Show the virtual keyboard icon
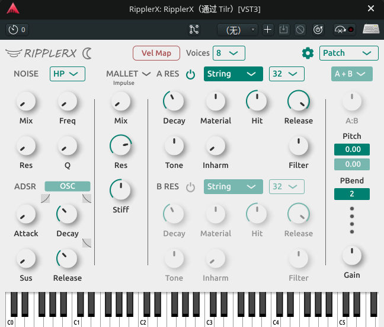 371,29
